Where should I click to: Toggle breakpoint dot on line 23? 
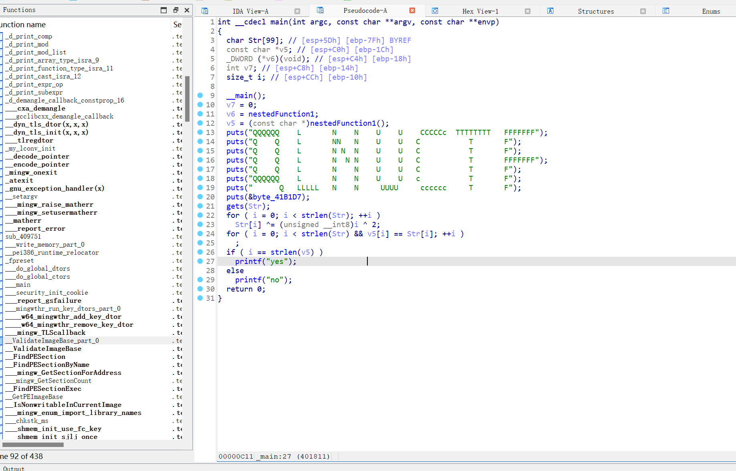(200, 224)
